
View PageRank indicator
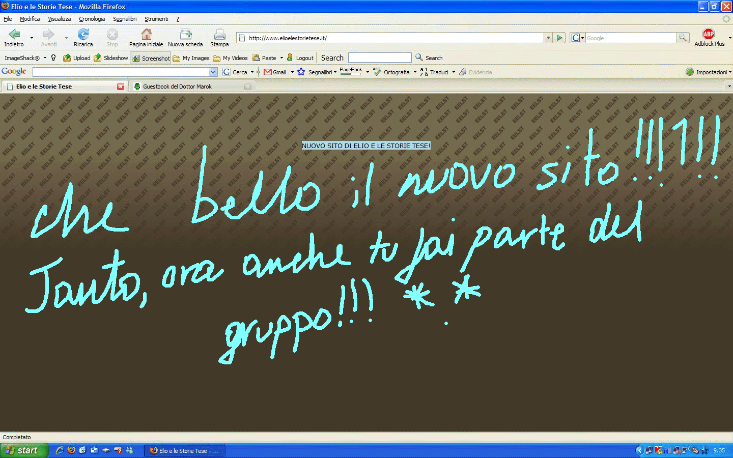(x=351, y=72)
